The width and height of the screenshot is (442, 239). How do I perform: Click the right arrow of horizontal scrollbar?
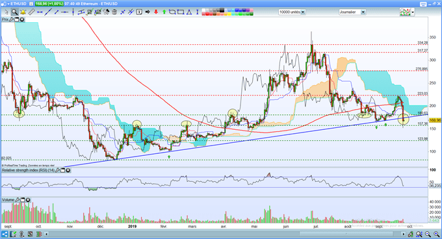[x=404, y=234]
